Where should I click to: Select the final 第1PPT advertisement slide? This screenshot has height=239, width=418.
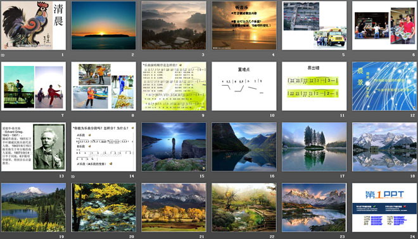coord(384,207)
